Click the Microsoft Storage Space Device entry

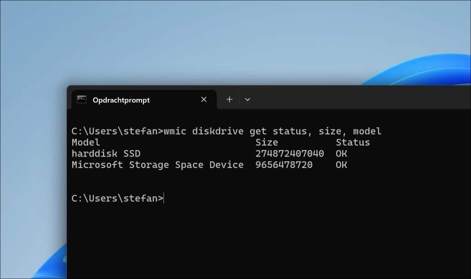click(x=157, y=165)
